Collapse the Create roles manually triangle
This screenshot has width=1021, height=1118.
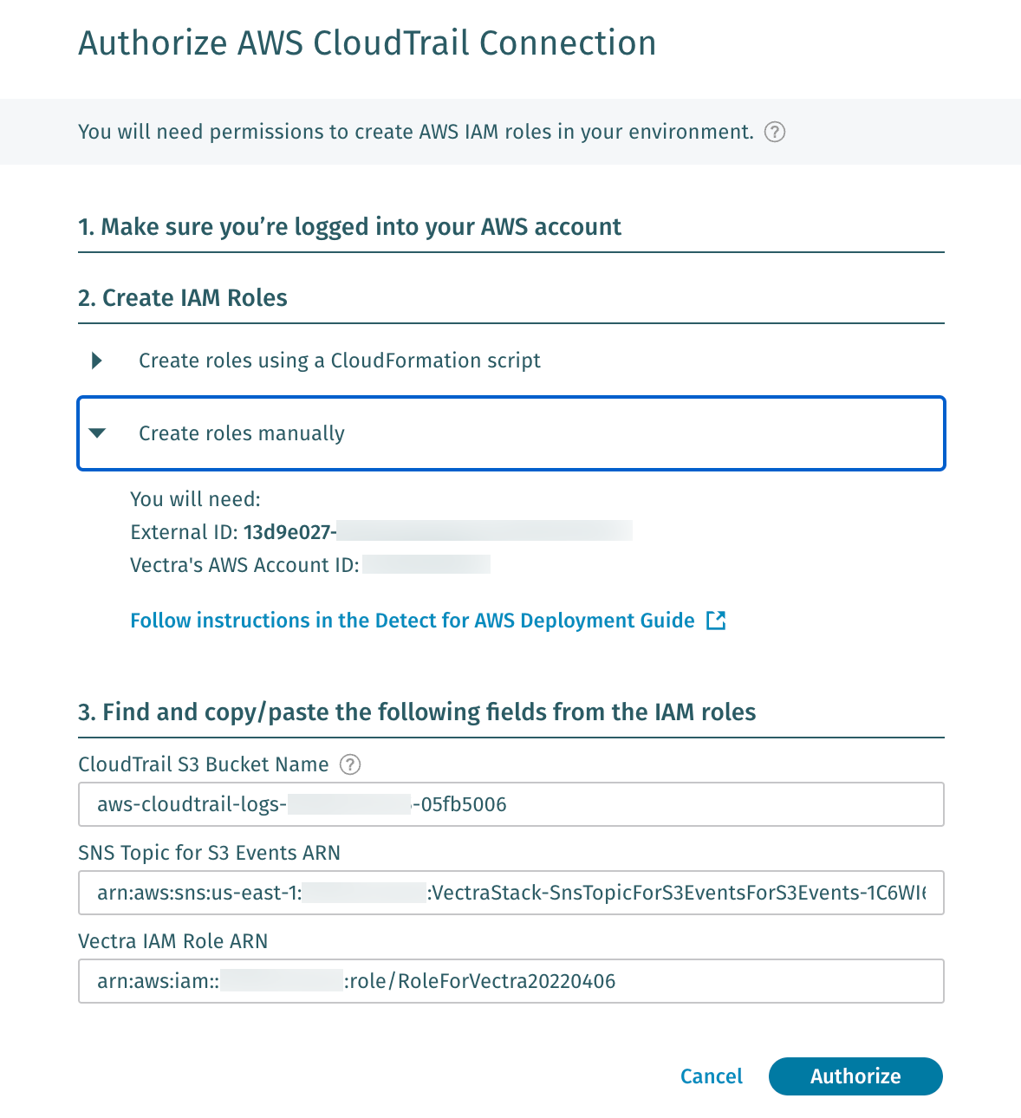(x=97, y=433)
